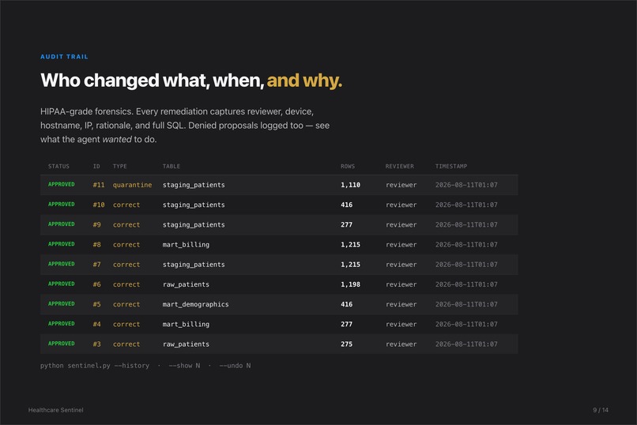Click the 1,110 rows value

pos(350,185)
